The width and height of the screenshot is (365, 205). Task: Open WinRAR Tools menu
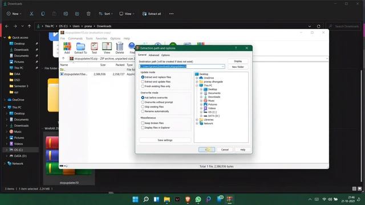[89, 38]
